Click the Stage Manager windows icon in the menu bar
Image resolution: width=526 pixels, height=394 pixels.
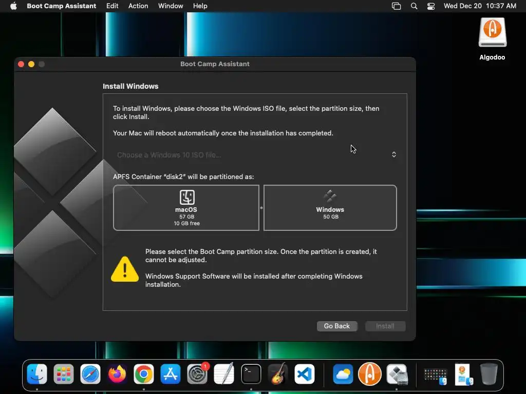(x=396, y=6)
